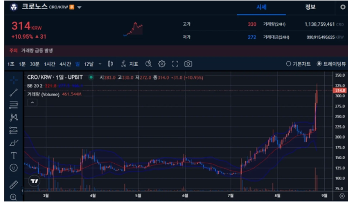Viewport: 348px width, 202px height.
Task: Toggle fullscreen chart mode
Action: click(x=175, y=64)
